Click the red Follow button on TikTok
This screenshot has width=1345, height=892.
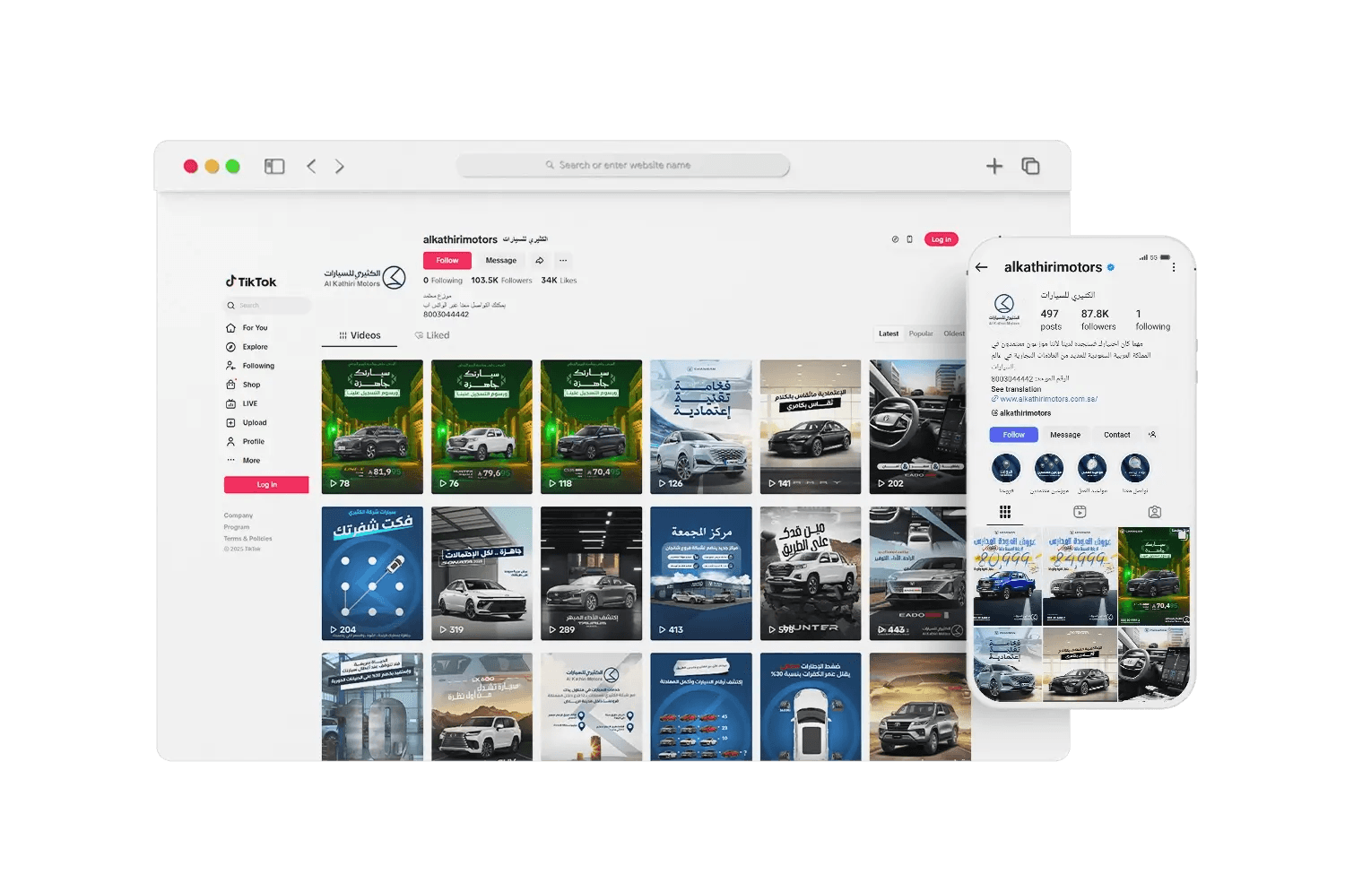coord(447,261)
